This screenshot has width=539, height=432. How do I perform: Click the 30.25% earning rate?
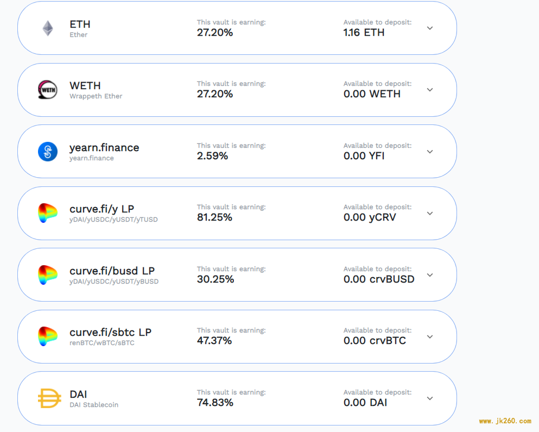[215, 279]
